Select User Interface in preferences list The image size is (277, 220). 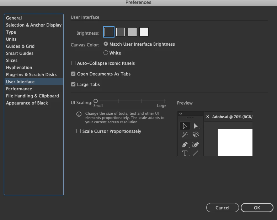[34, 82]
